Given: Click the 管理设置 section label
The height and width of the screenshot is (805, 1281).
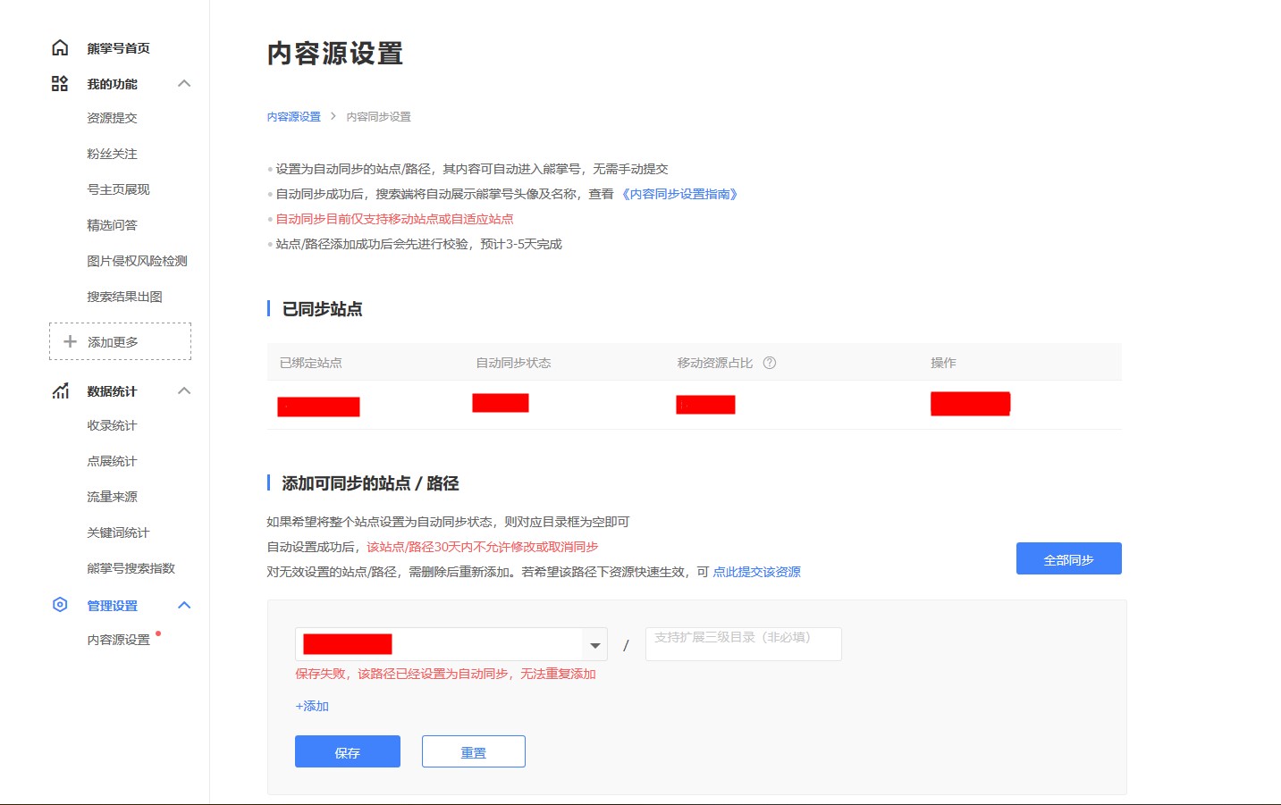Looking at the screenshot, I should coord(112,606).
